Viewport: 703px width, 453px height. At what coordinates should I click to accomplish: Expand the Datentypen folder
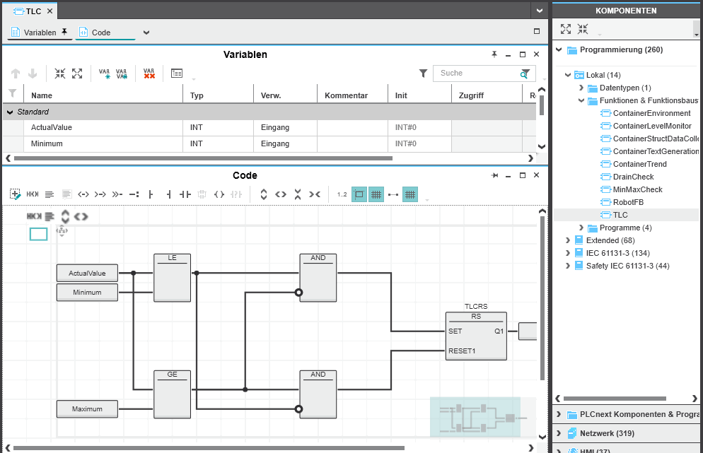point(581,88)
